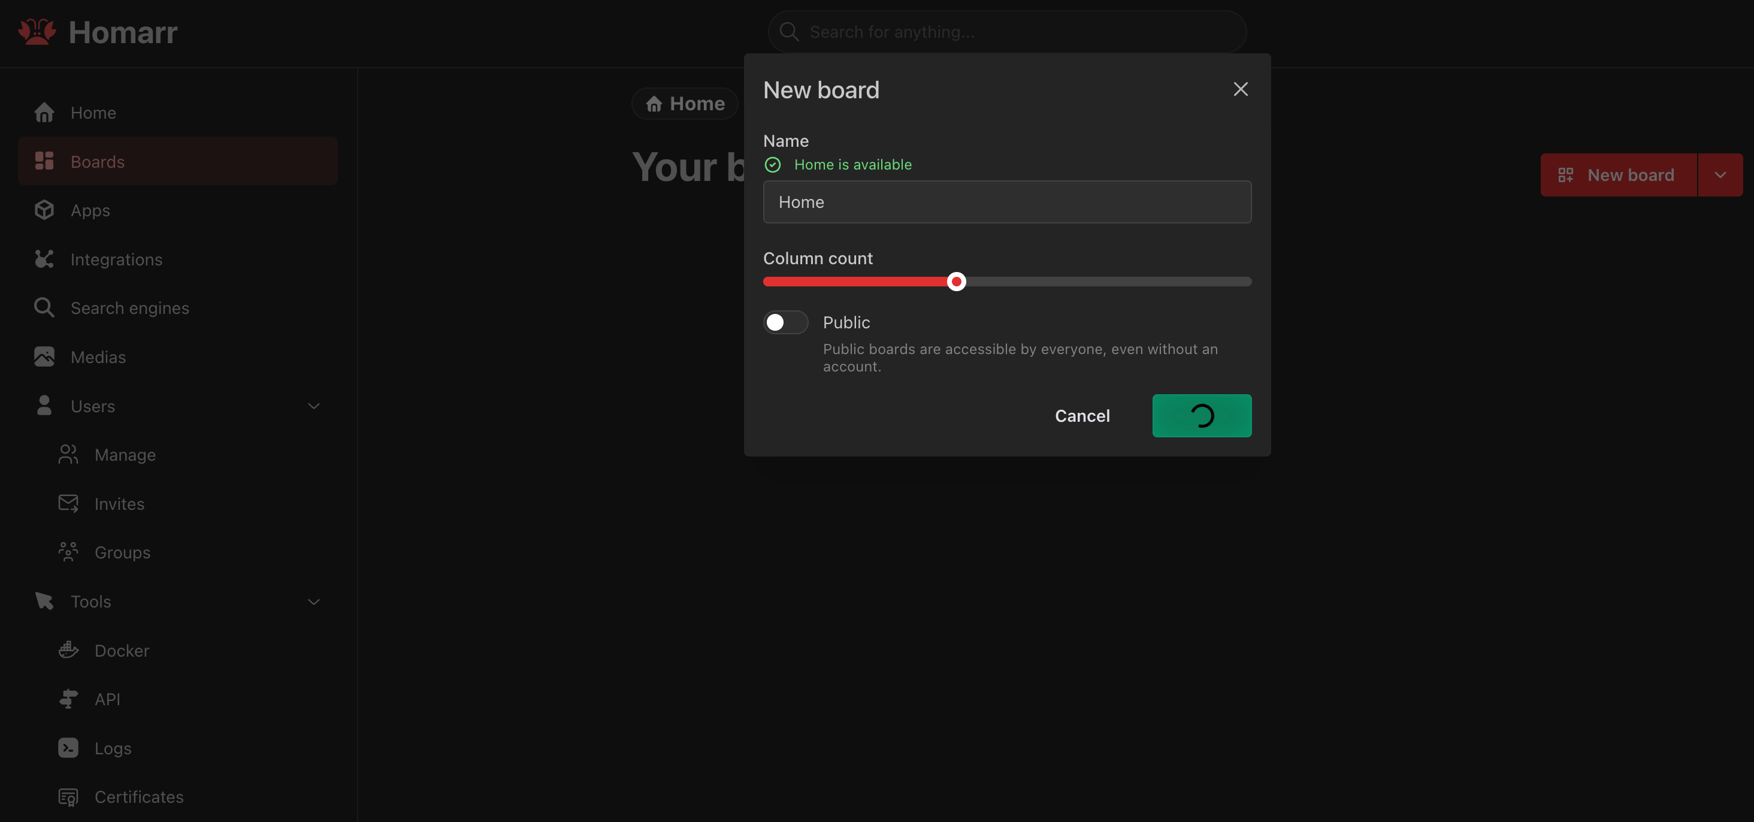Click the Logs terminal icon
1754x822 pixels.
point(68,748)
